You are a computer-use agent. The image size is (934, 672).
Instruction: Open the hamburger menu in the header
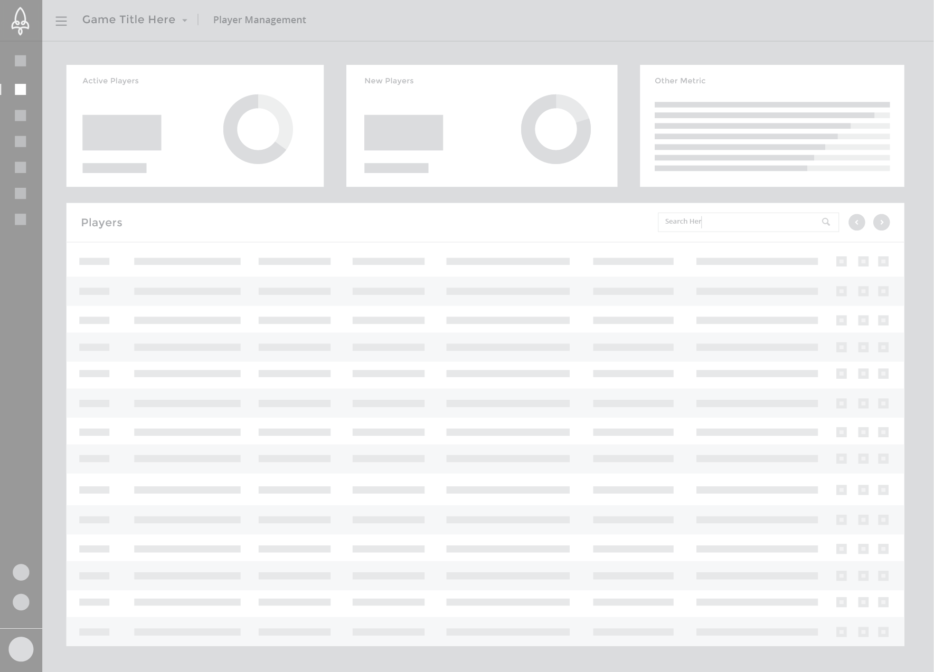click(x=61, y=21)
